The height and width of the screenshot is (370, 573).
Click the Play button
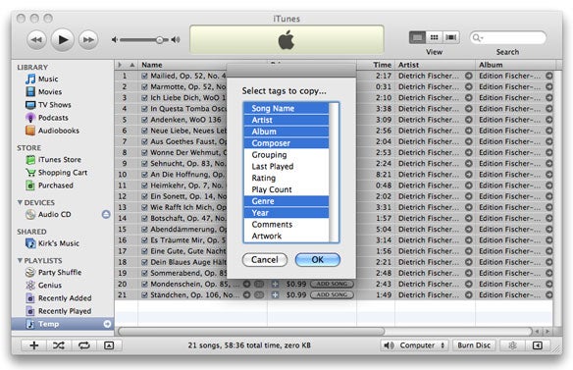pyautogui.click(x=63, y=39)
